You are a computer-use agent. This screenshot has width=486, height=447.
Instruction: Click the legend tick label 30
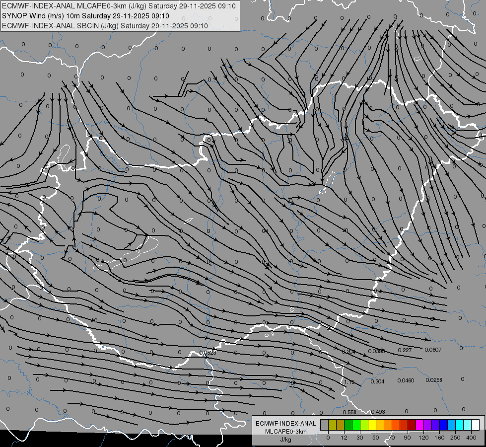tap(360, 438)
